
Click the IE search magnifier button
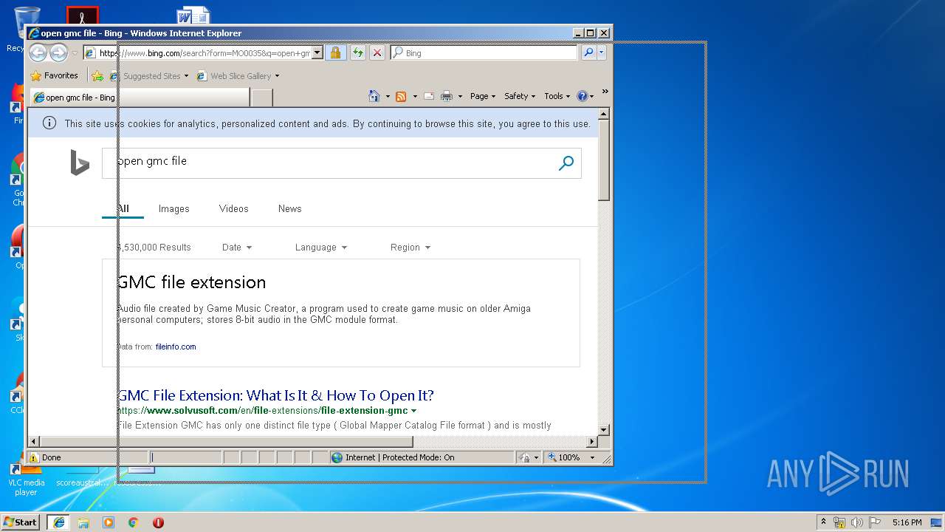pyautogui.click(x=588, y=52)
